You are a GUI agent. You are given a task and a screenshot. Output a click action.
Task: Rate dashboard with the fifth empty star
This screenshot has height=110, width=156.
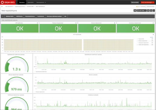click(154, 6)
